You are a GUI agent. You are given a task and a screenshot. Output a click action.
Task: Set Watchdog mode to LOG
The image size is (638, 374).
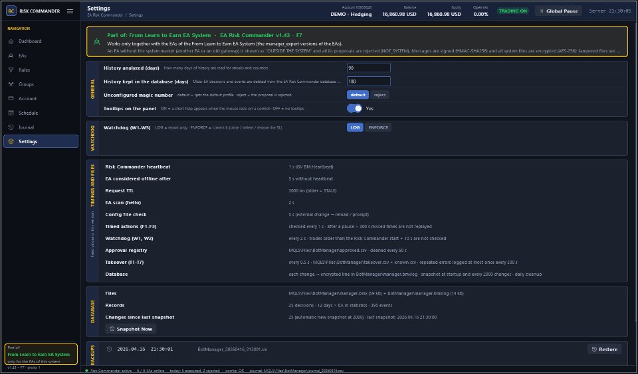pos(355,127)
